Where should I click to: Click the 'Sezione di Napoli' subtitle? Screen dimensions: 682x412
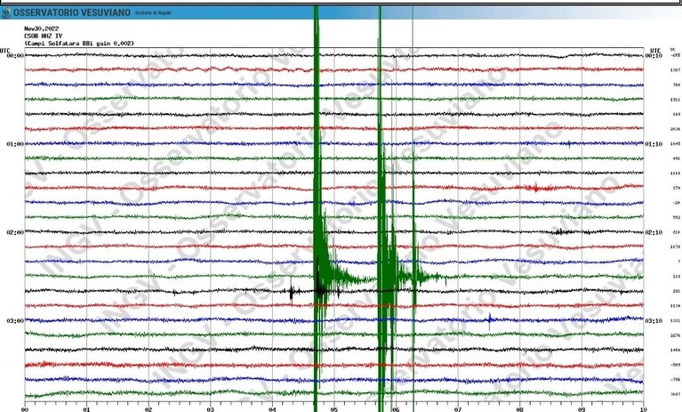[153, 13]
